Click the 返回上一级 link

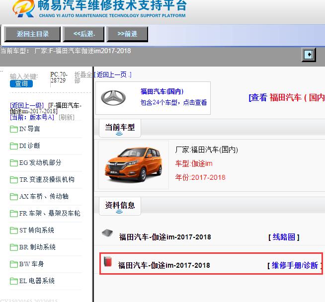27,105
